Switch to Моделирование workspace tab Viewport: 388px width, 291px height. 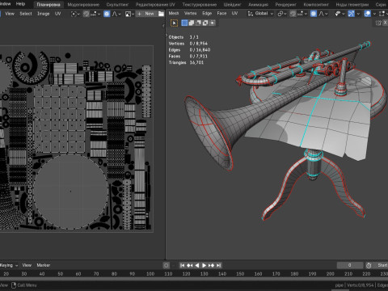(x=83, y=5)
